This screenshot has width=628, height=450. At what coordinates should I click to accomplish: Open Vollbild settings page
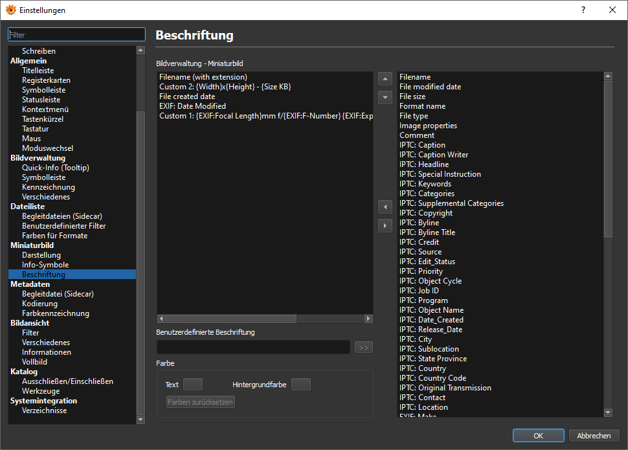tap(34, 362)
